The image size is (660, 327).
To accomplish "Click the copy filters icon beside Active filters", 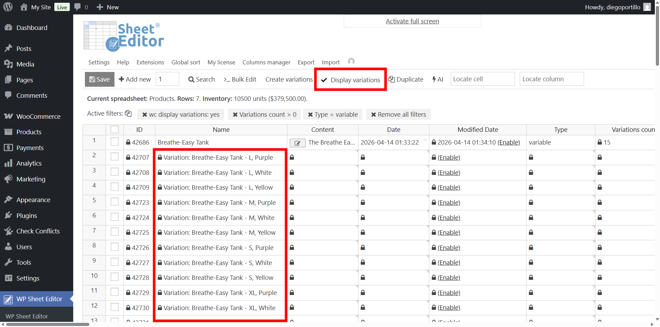I will click(x=128, y=114).
